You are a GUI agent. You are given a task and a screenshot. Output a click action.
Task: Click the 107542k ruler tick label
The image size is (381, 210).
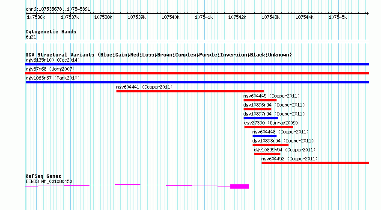pos(237,17)
